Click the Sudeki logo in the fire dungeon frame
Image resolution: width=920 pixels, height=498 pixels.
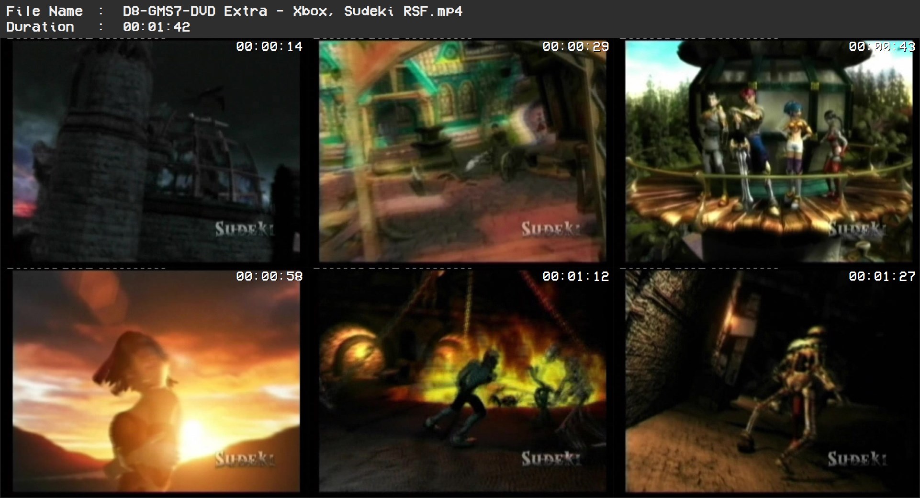(551, 459)
